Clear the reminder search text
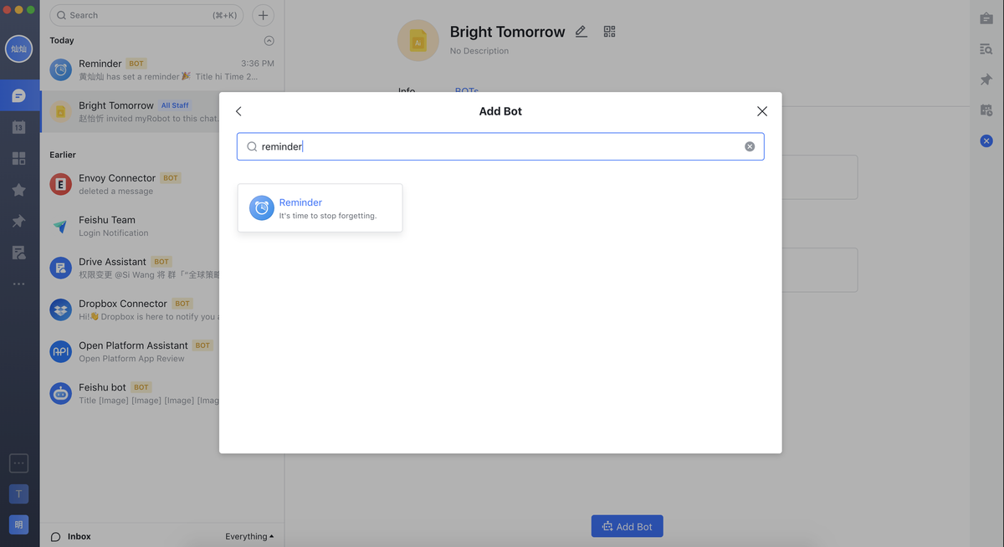 coord(750,146)
